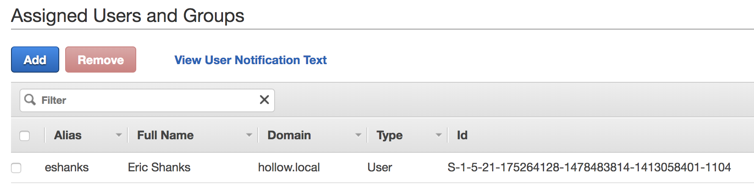
Task: Click the Add button
Action: 35,60
